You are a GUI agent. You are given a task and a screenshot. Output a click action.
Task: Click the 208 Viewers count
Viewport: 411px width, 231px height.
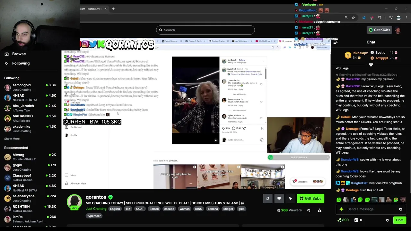tap(289, 210)
